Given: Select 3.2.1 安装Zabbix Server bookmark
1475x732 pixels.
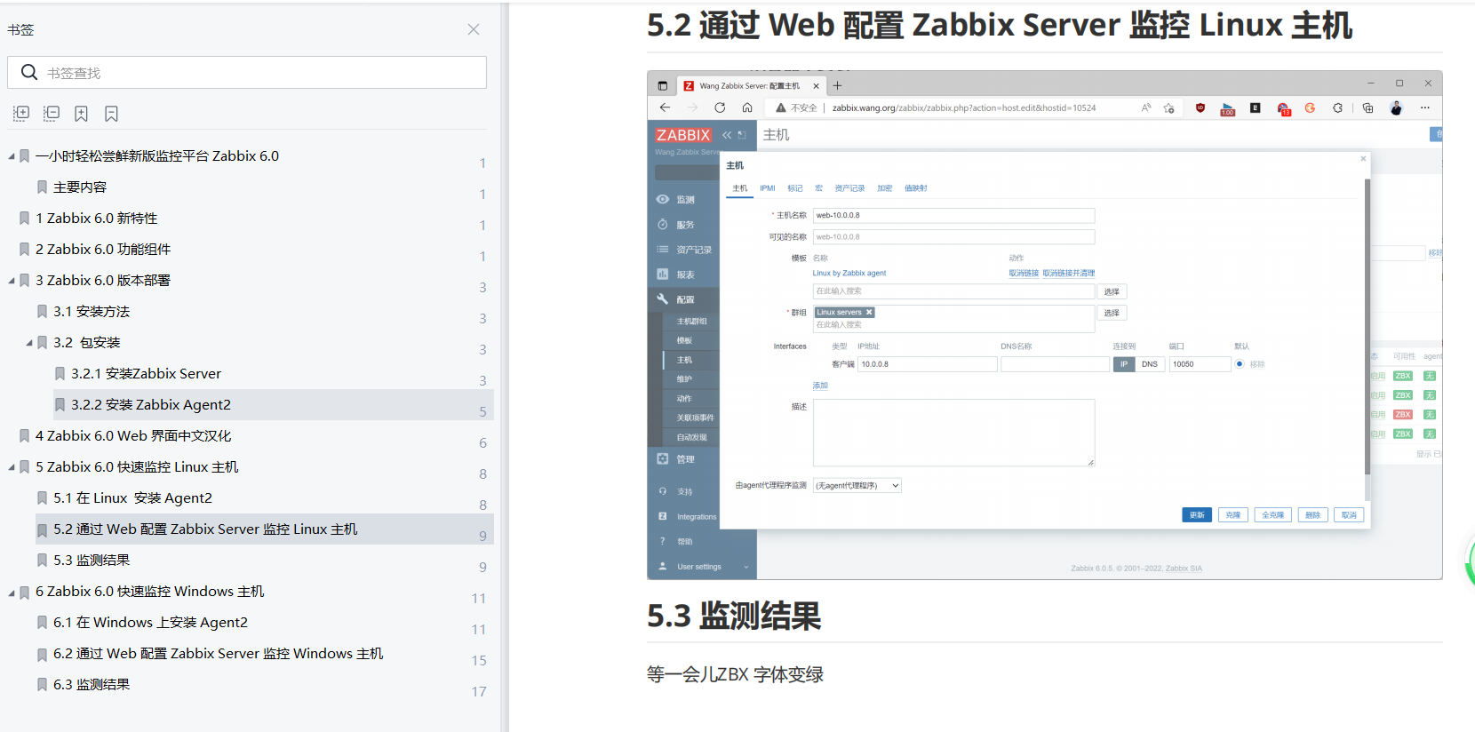Looking at the screenshot, I should (x=147, y=374).
